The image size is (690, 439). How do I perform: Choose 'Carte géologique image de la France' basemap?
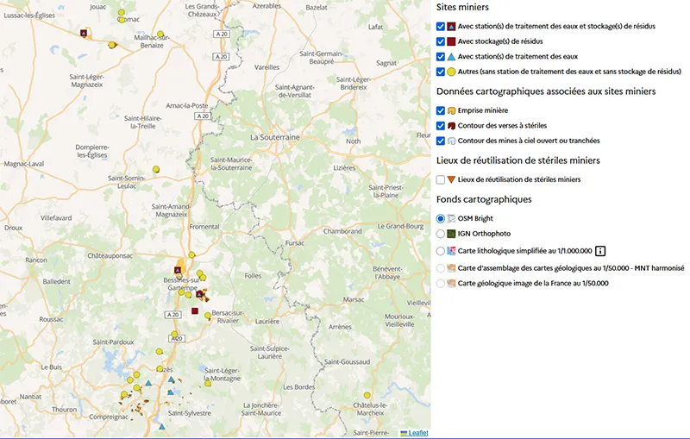442,283
